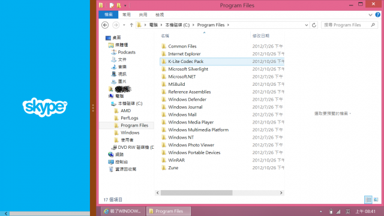Select Internet Explorer folder row
The height and width of the screenshot is (216, 384).
(222, 54)
